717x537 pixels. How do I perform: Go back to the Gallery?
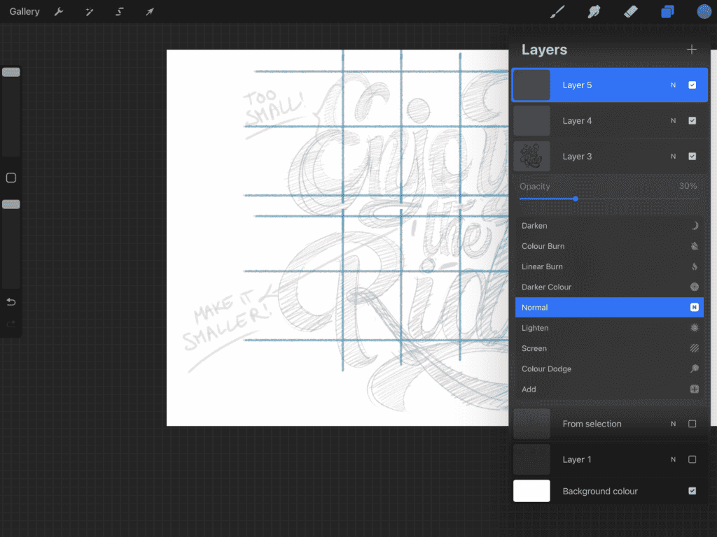[x=25, y=11]
